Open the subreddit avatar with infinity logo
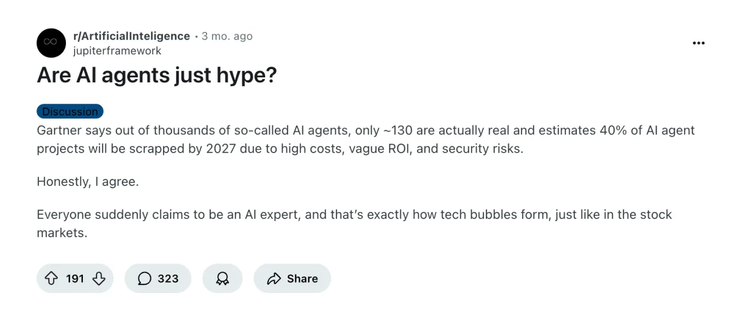The width and height of the screenshot is (729, 315). (51, 43)
